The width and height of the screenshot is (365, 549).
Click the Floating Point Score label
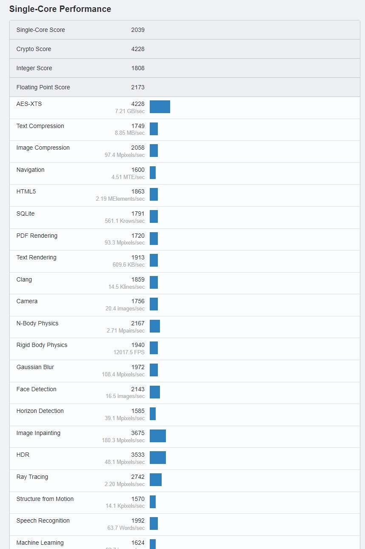point(43,87)
